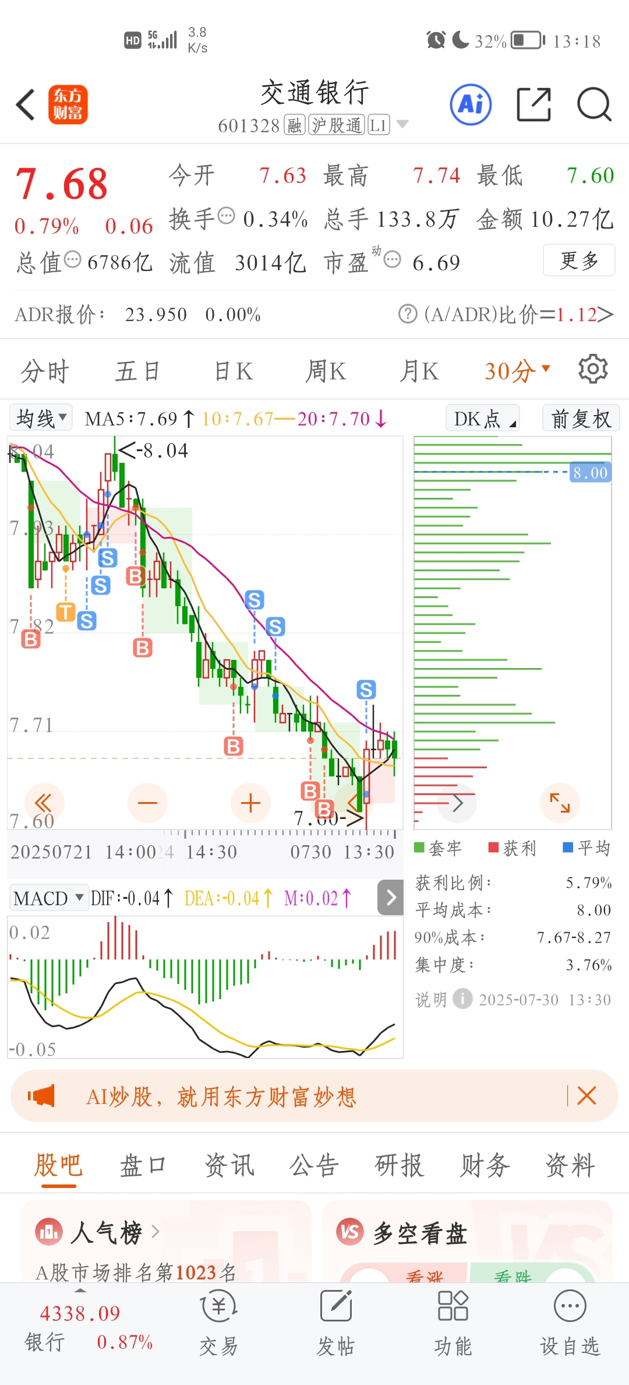Tap 人气榜 chart icon
This screenshot has width=629, height=1385.
[x=49, y=1232]
